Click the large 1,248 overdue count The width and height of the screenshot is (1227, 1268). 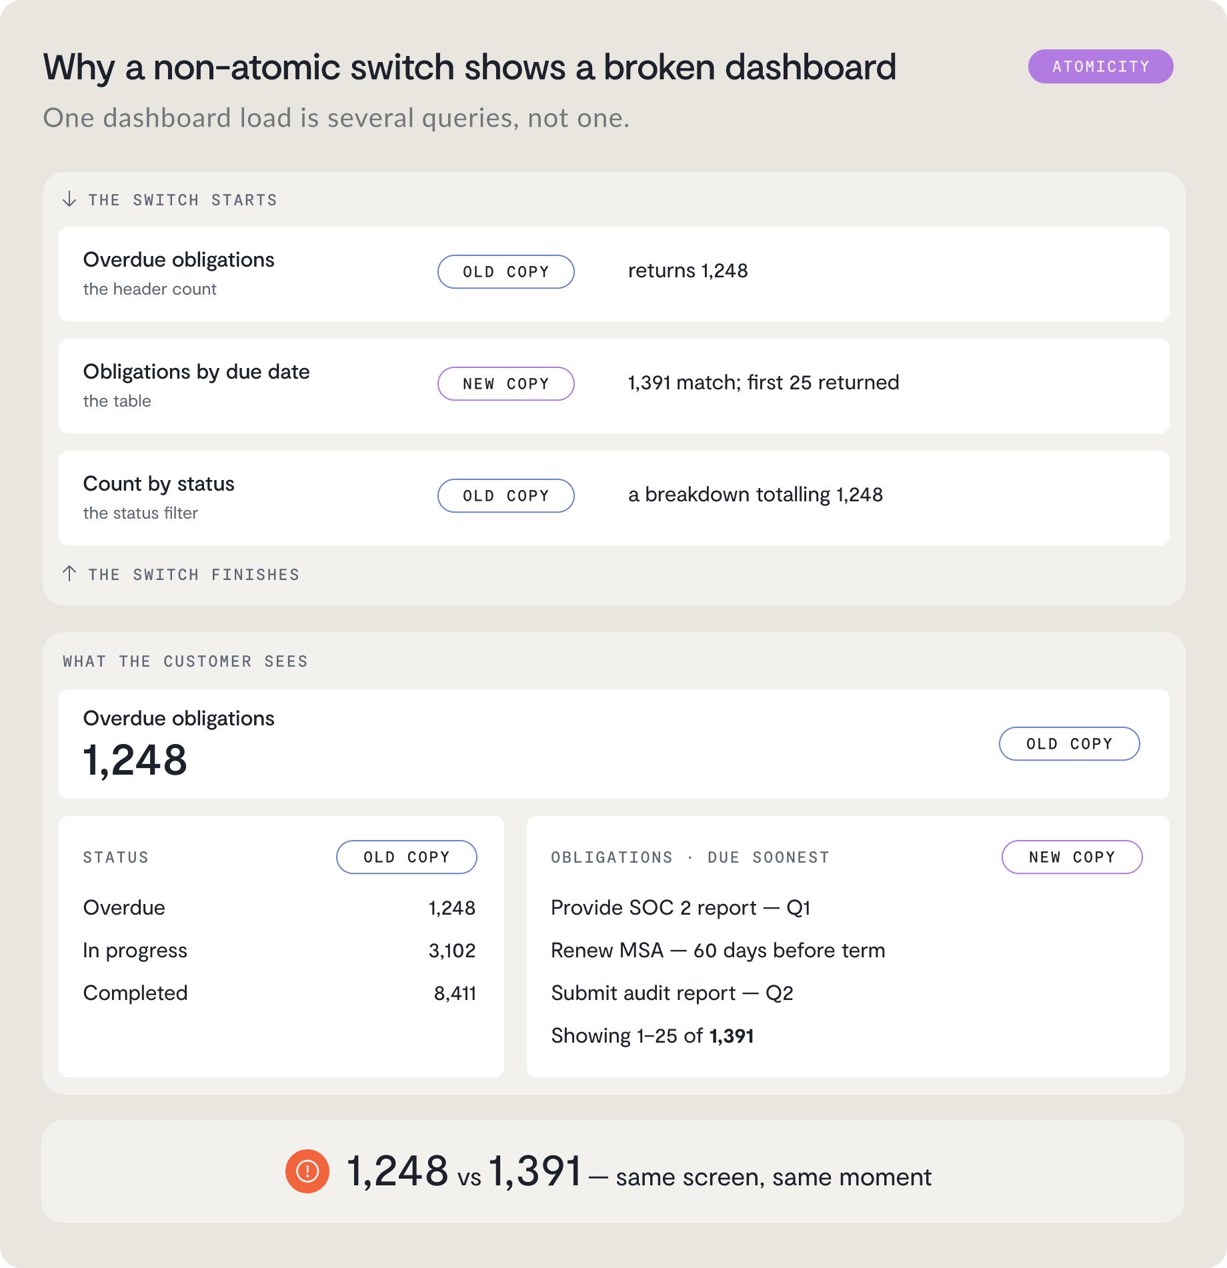[135, 761]
